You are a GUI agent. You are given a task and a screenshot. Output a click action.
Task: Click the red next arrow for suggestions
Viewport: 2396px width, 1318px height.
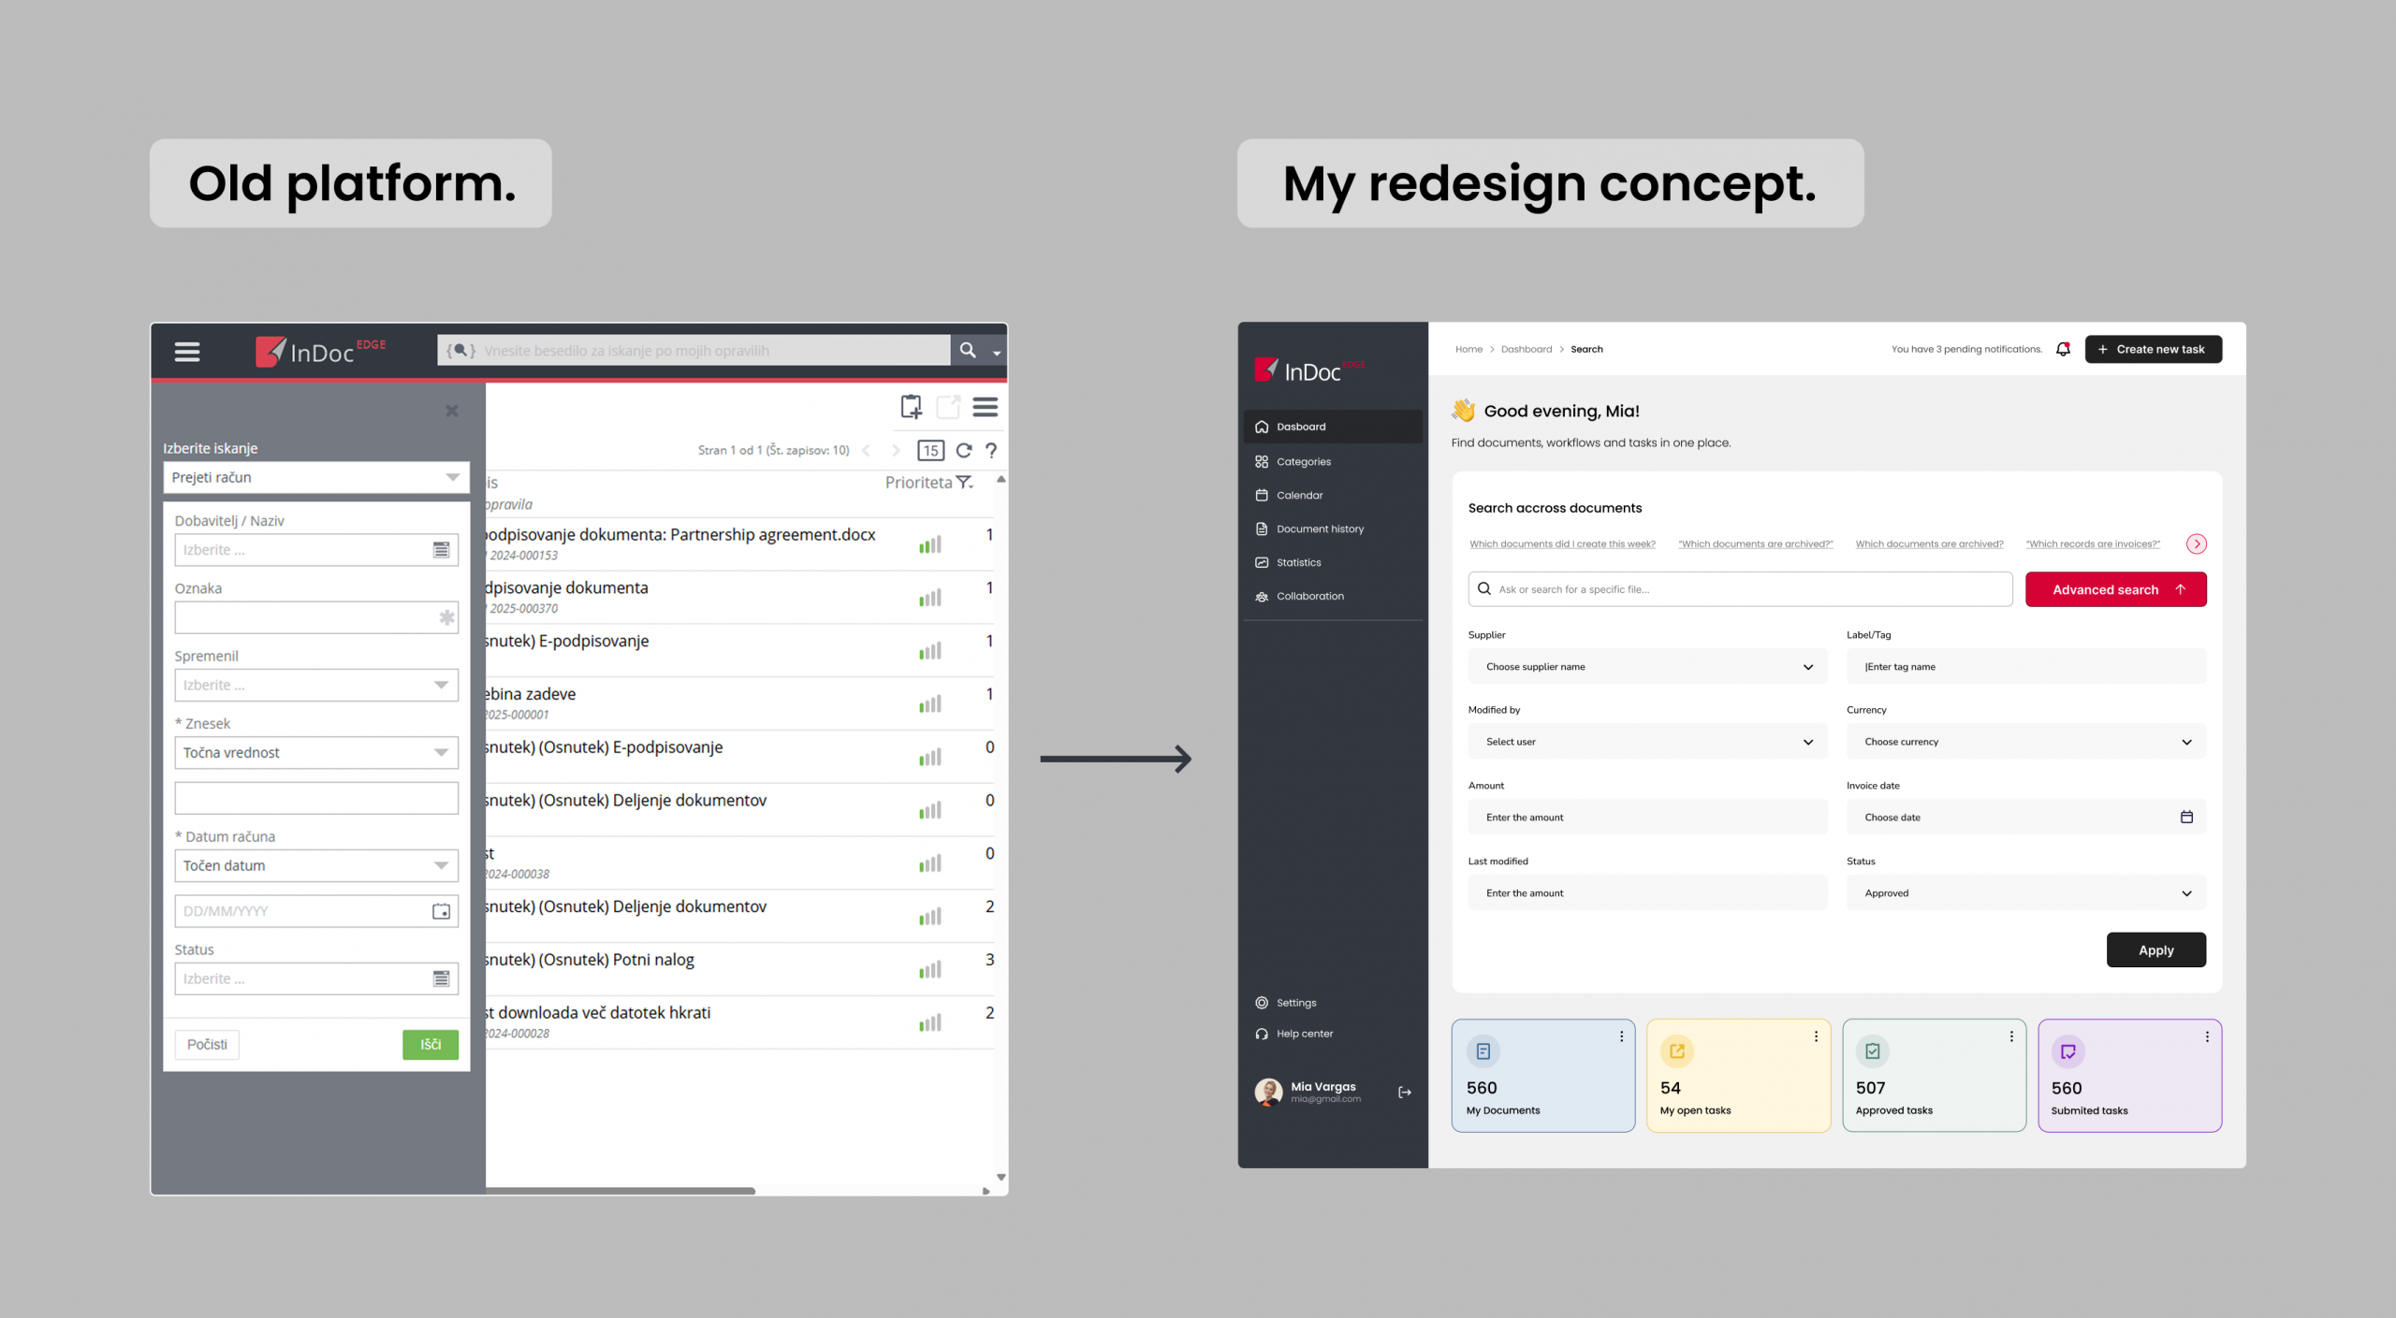coord(2196,544)
